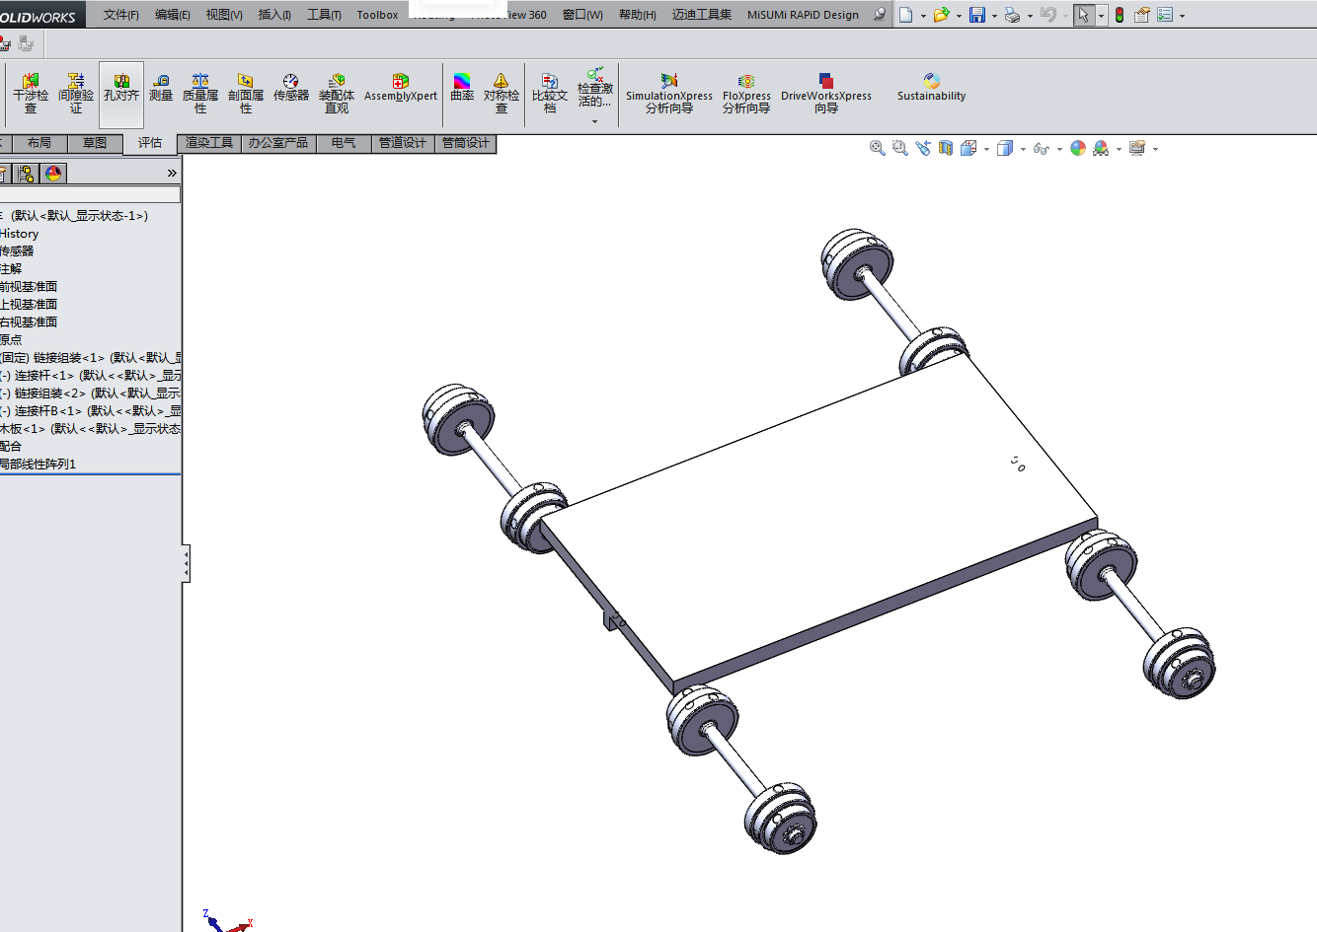Open the Open-file dropdown arrow
1317x932 pixels.
click(959, 16)
